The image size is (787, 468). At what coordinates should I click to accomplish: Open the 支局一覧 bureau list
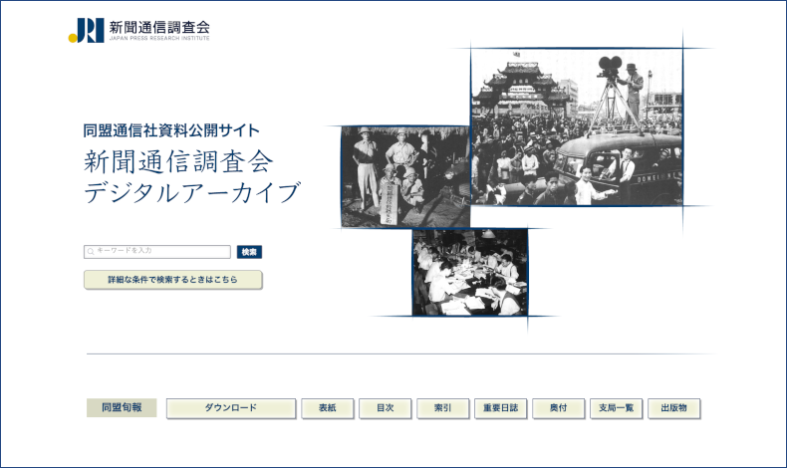click(x=616, y=408)
